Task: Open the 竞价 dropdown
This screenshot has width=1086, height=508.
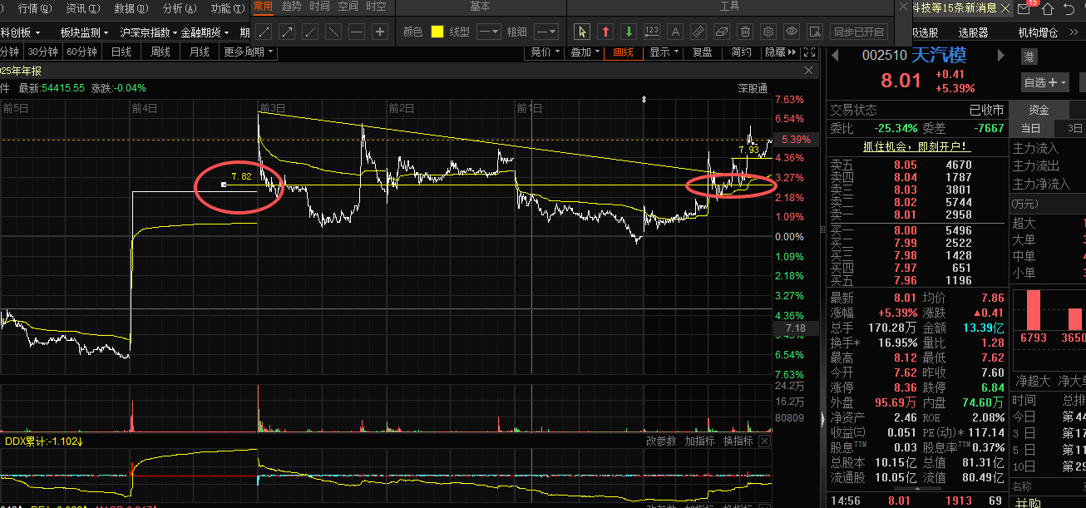Action: 545,52
